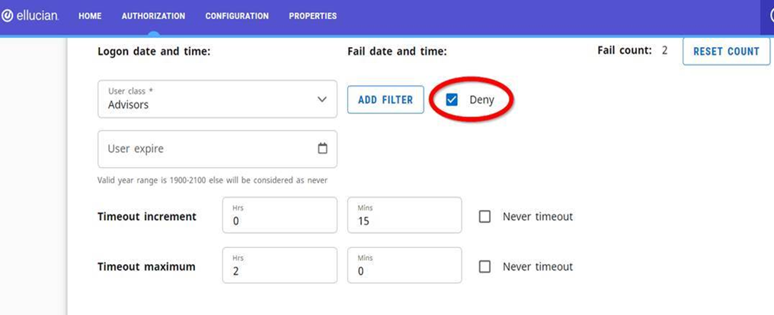Open the User expire calendar picker
This screenshot has height=315, width=774.
pos(322,148)
